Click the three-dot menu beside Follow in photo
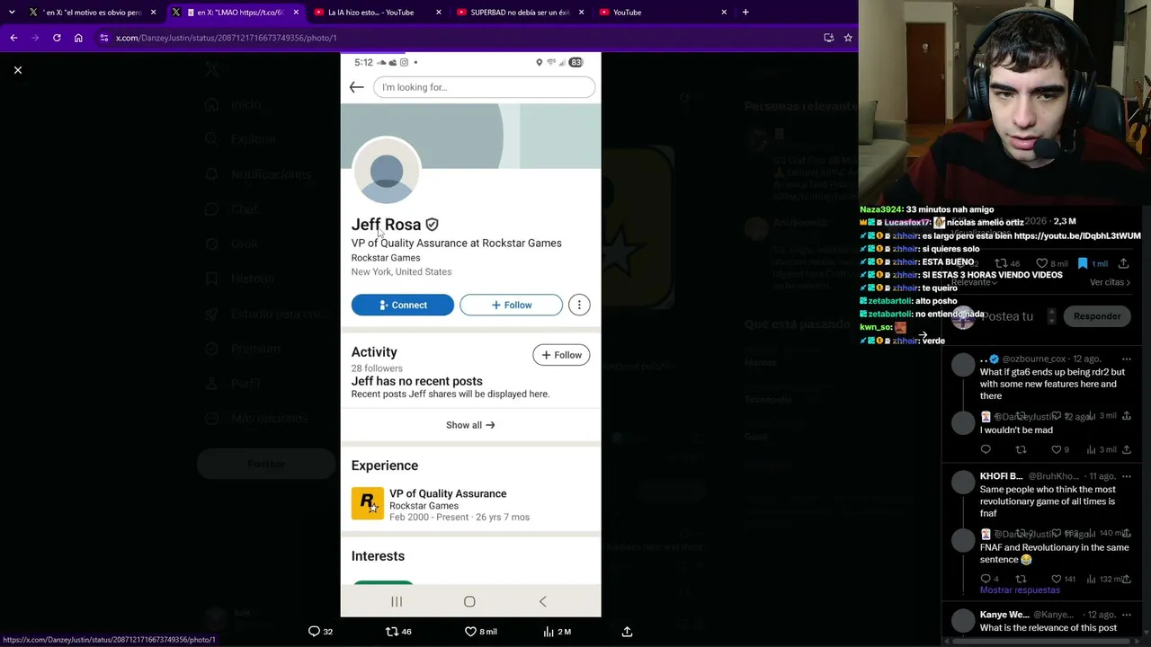 (579, 305)
